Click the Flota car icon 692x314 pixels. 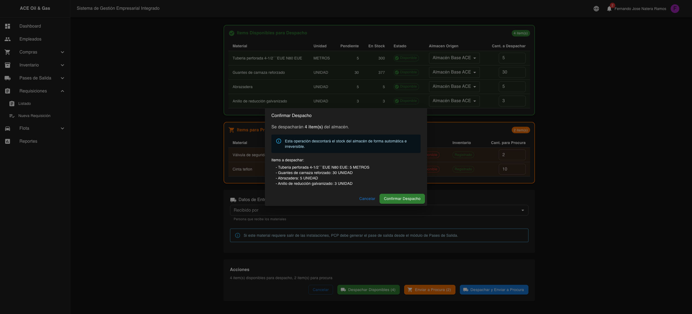click(8, 128)
